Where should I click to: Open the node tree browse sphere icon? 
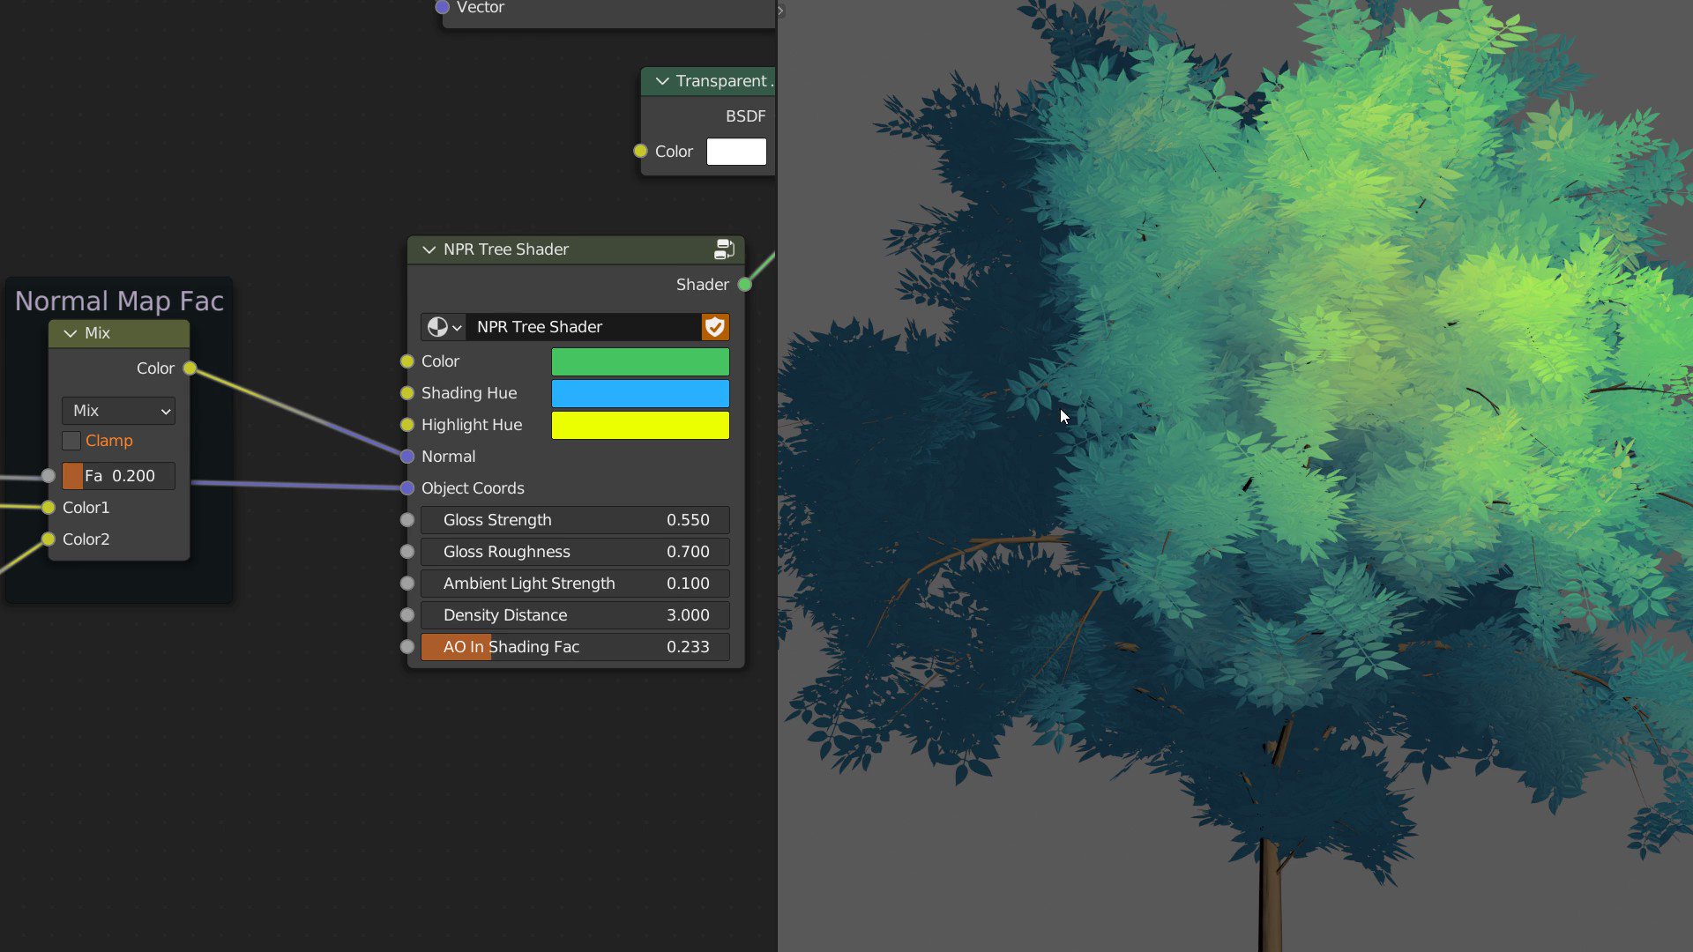pos(444,327)
